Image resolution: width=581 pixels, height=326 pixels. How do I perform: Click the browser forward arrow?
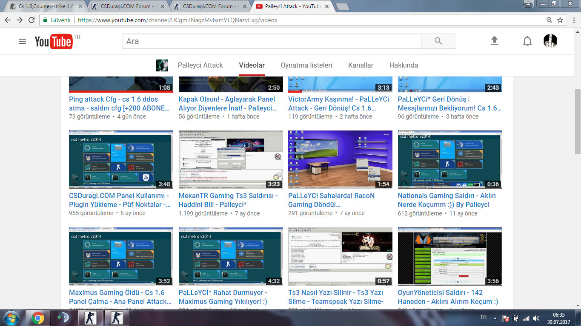coord(20,20)
